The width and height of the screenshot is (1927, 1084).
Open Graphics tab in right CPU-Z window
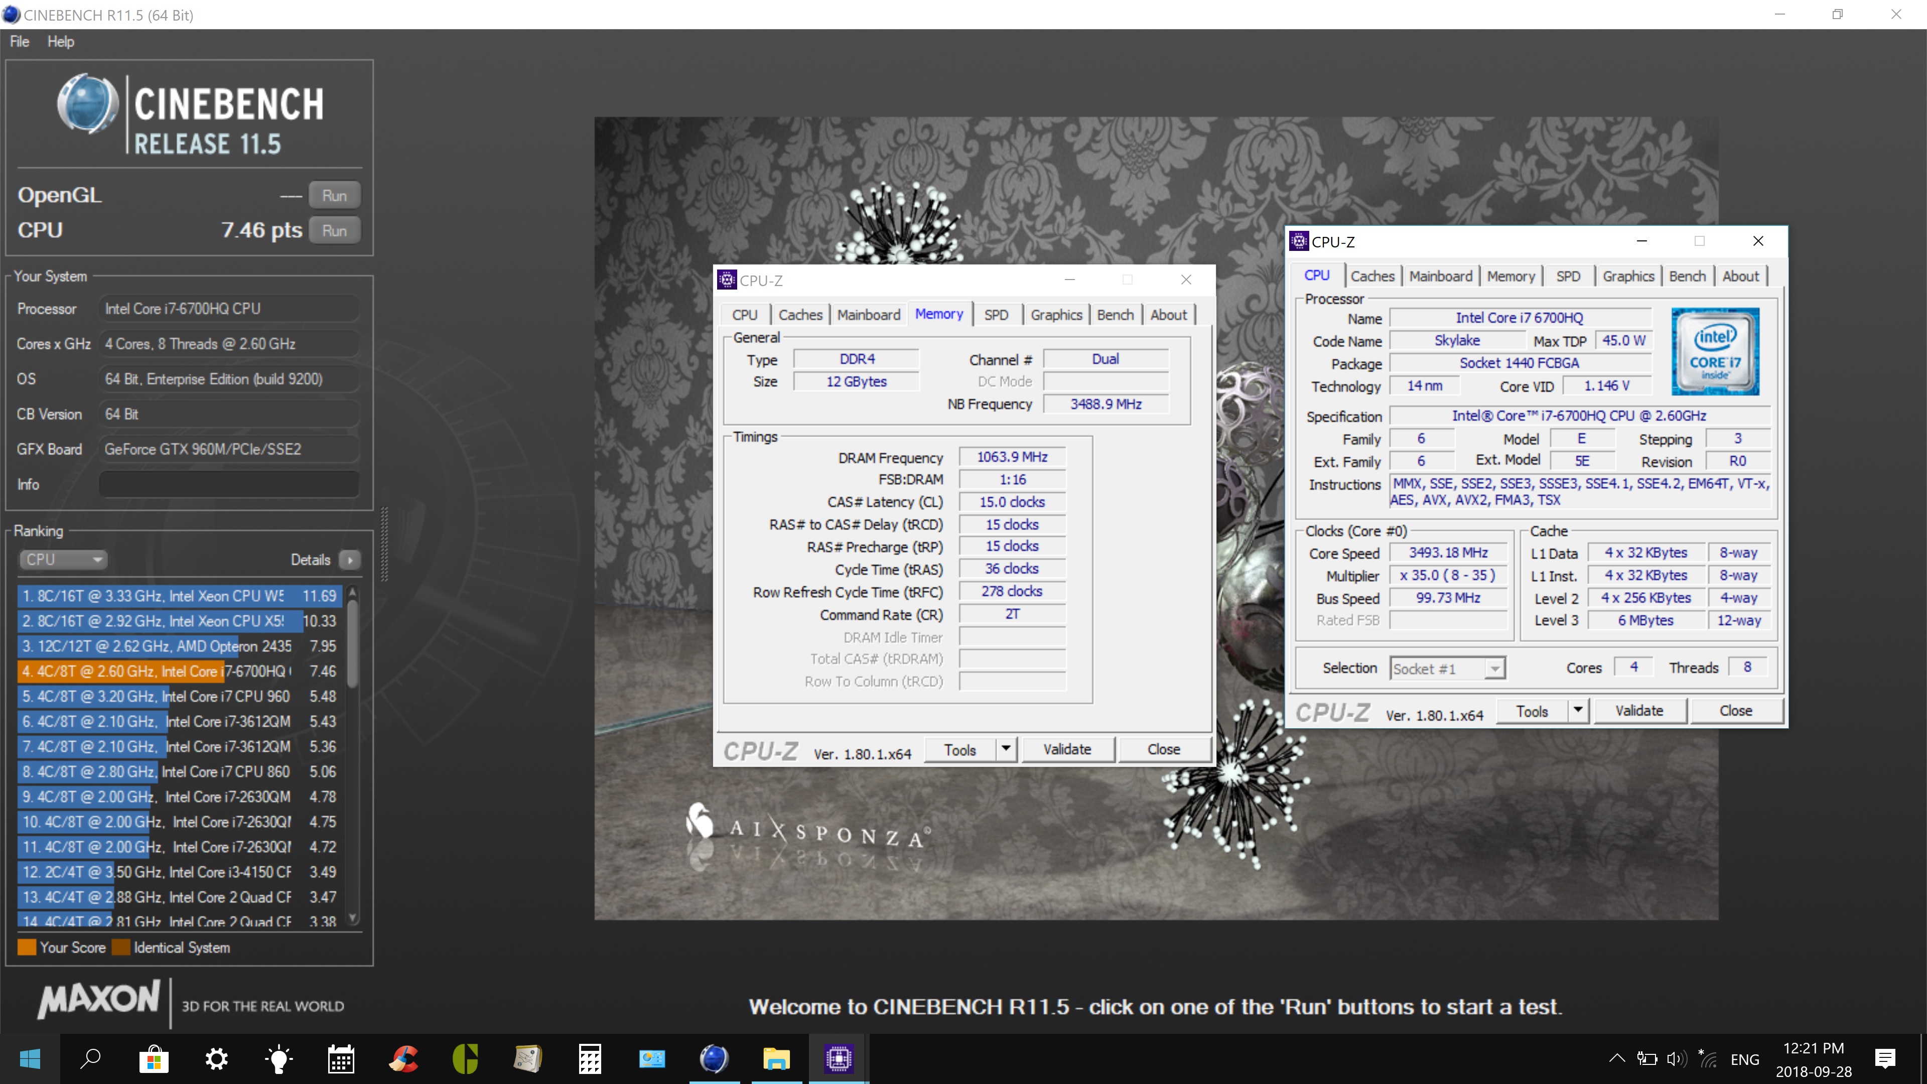tap(1628, 276)
